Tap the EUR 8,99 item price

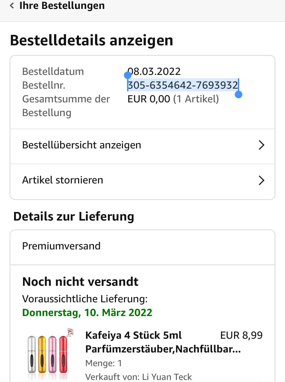pyautogui.click(x=241, y=335)
